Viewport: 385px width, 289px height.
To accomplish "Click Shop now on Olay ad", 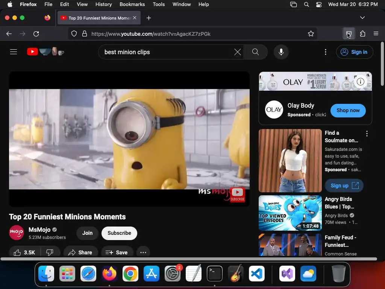I will [348, 111].
